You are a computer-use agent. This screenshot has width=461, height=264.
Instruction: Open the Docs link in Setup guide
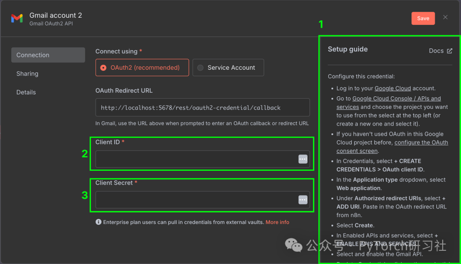tap(440, 51)
